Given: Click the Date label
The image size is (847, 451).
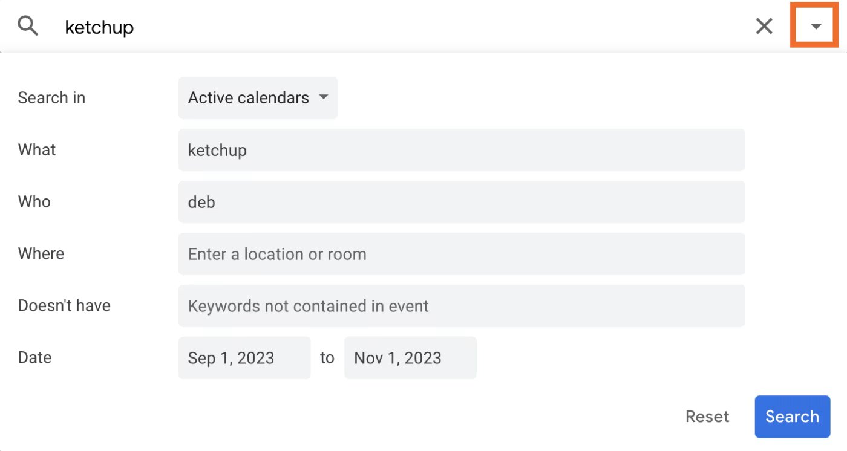Looking at the screenshot, I should point(34,358).
